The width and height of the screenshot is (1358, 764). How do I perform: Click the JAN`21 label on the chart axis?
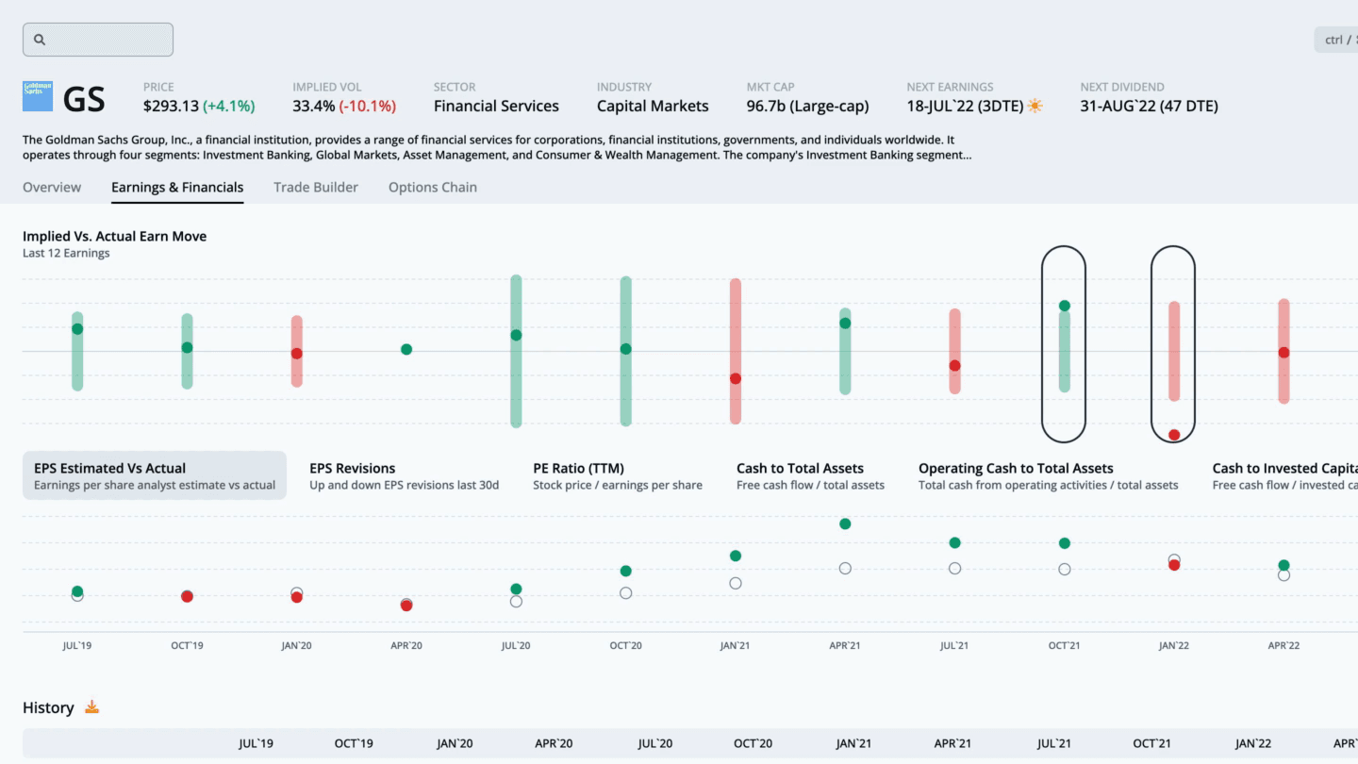pyautogui.click(x=736, y=646)
